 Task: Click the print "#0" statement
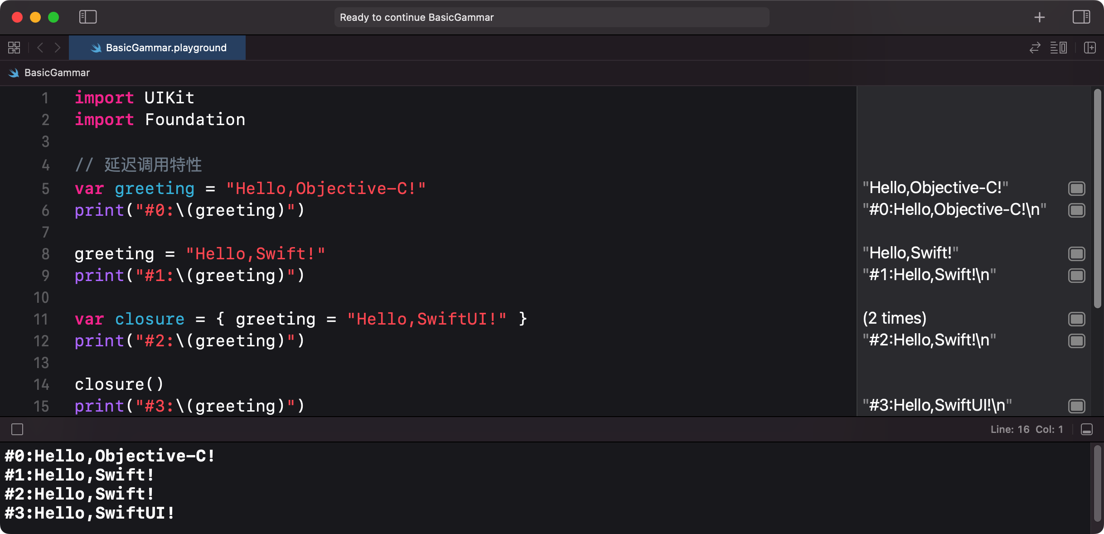pyautogui.click(x=189, y=210)
